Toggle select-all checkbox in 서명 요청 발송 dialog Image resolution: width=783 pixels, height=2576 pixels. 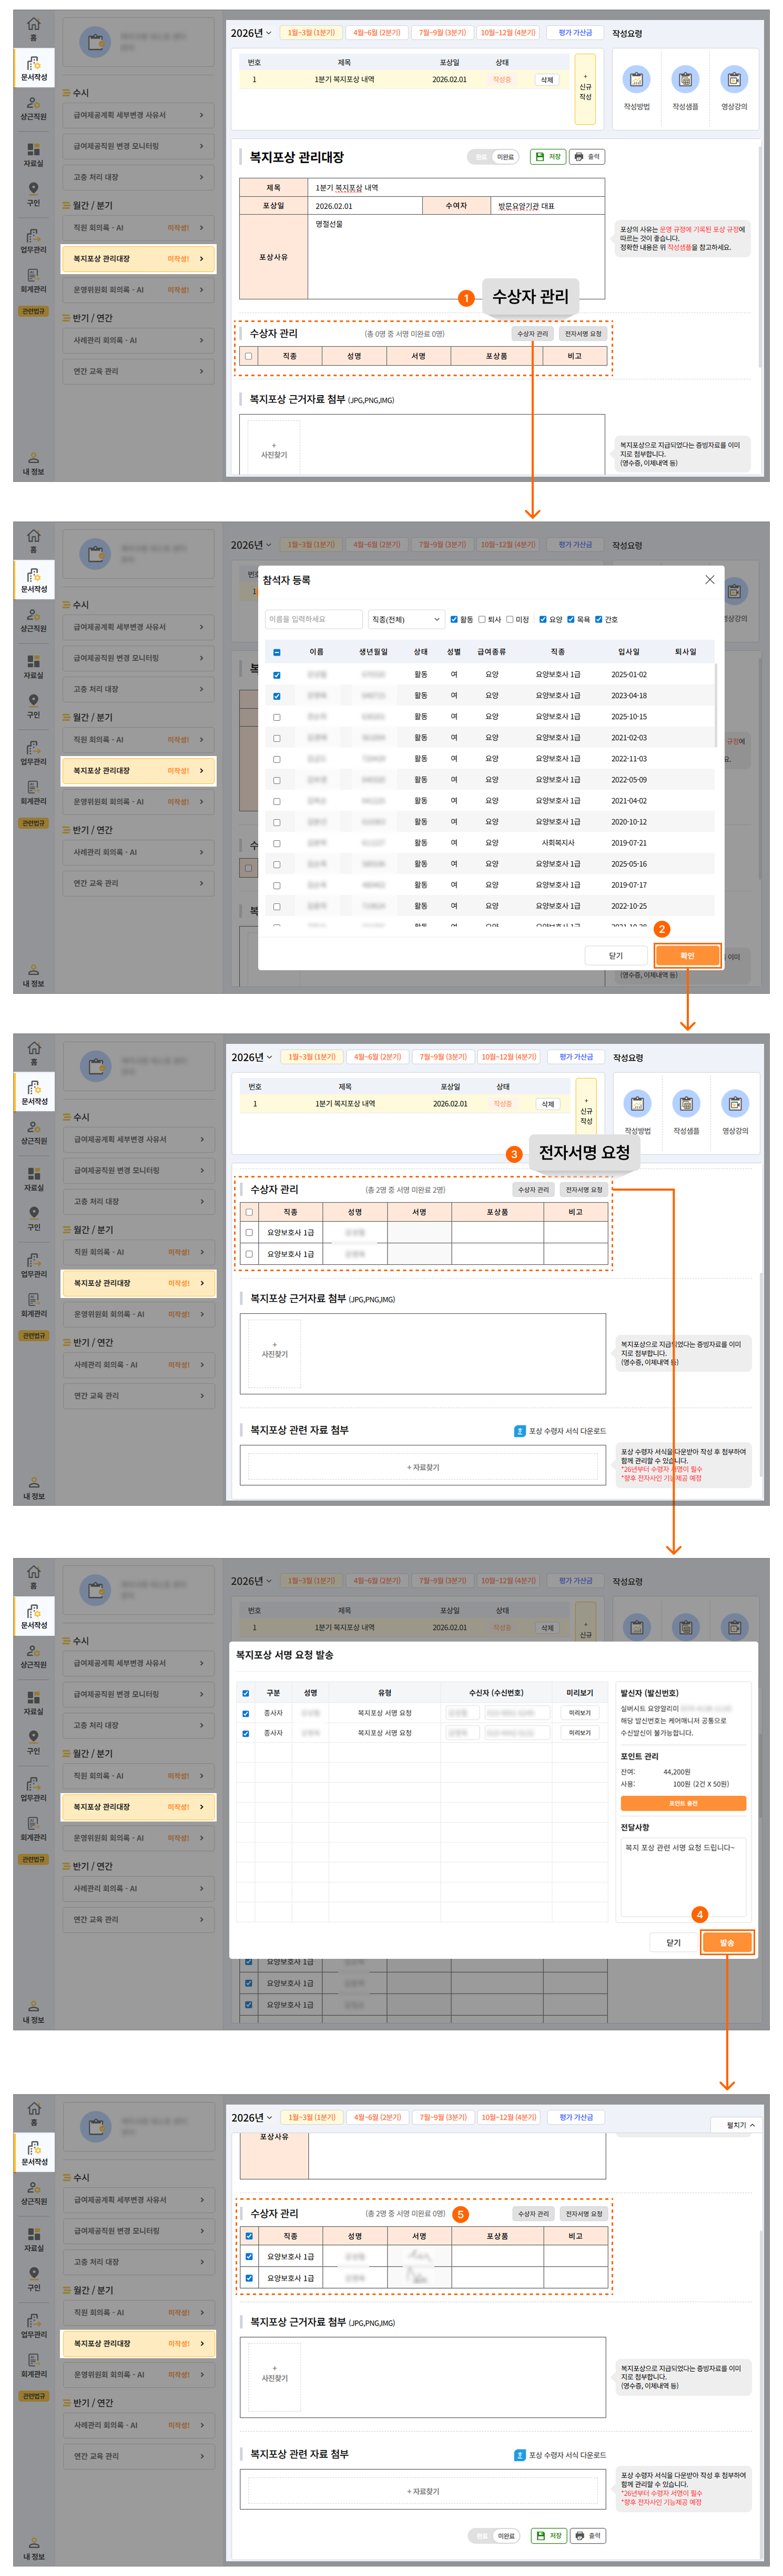(245, 1693)
